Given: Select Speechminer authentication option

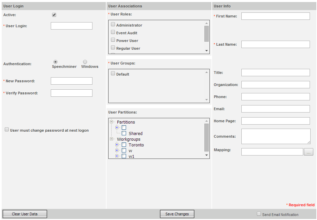Looking at the screenshot, I should pyautogui.click(x=55, y=62).
